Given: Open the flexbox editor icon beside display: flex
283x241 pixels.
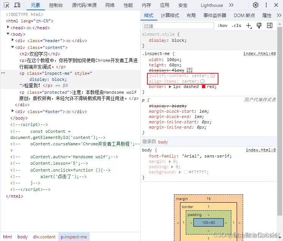Looking at the screenshot, I should 190,70.
